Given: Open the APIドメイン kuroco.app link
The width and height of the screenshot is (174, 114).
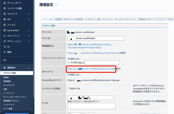Looking at the screenshot, I should pyautogui.click(x=91, y=69).
